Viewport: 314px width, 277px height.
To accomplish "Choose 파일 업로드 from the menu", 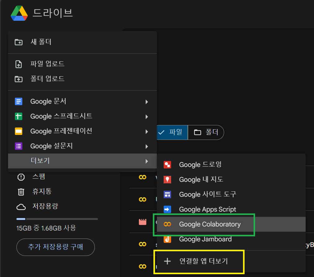I will 82,64.
